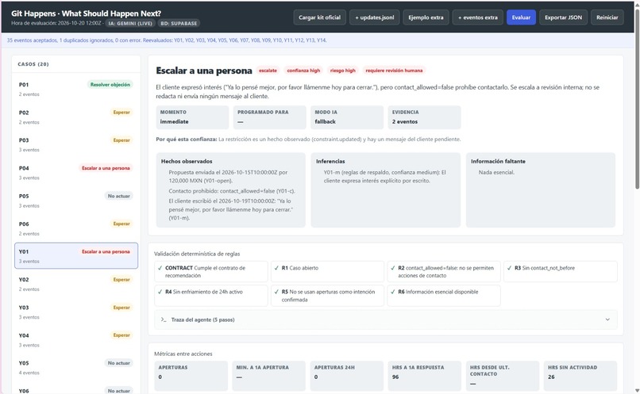Click the R3 Sin contact_not_before check icon
The height and width of the screenshot is (394, 640).
(x=509, y=268)
